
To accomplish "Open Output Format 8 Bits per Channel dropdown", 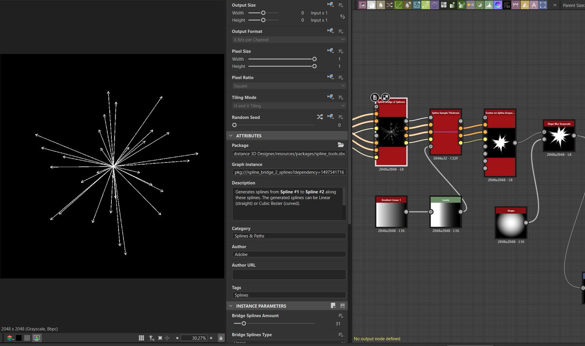I will (289, 39).
